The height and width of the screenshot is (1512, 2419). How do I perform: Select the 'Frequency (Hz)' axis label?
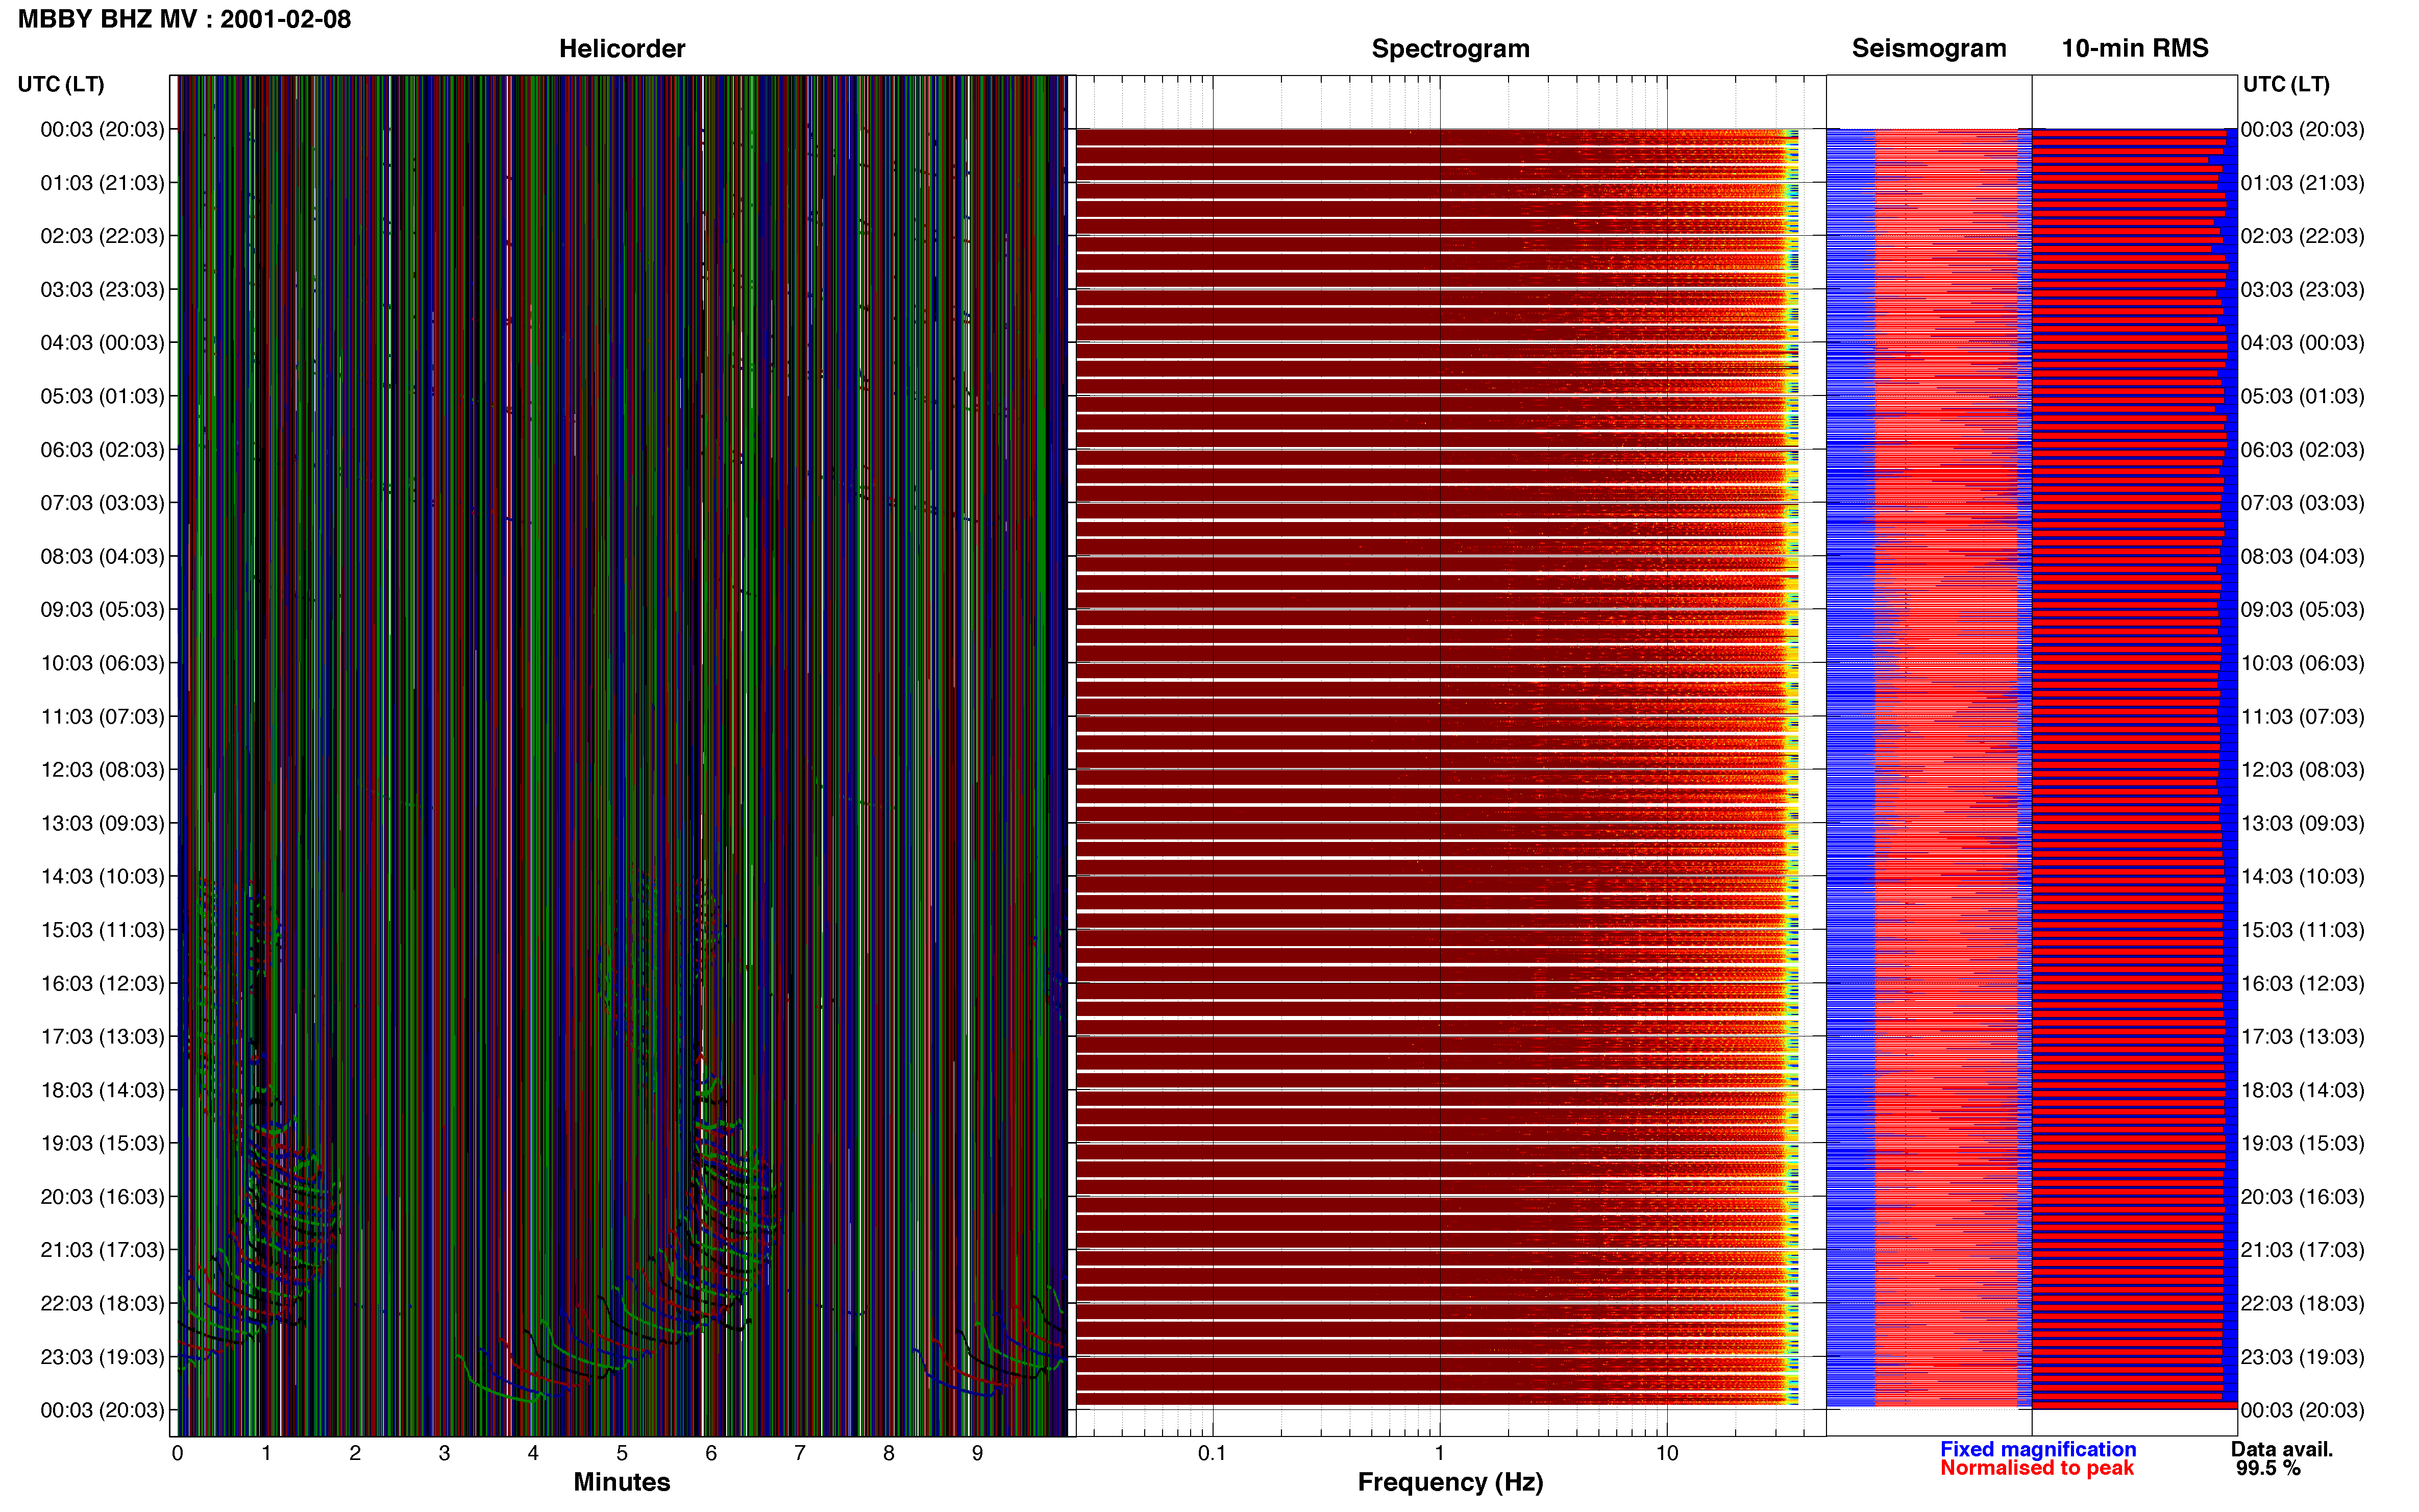coord(1450,1482)
